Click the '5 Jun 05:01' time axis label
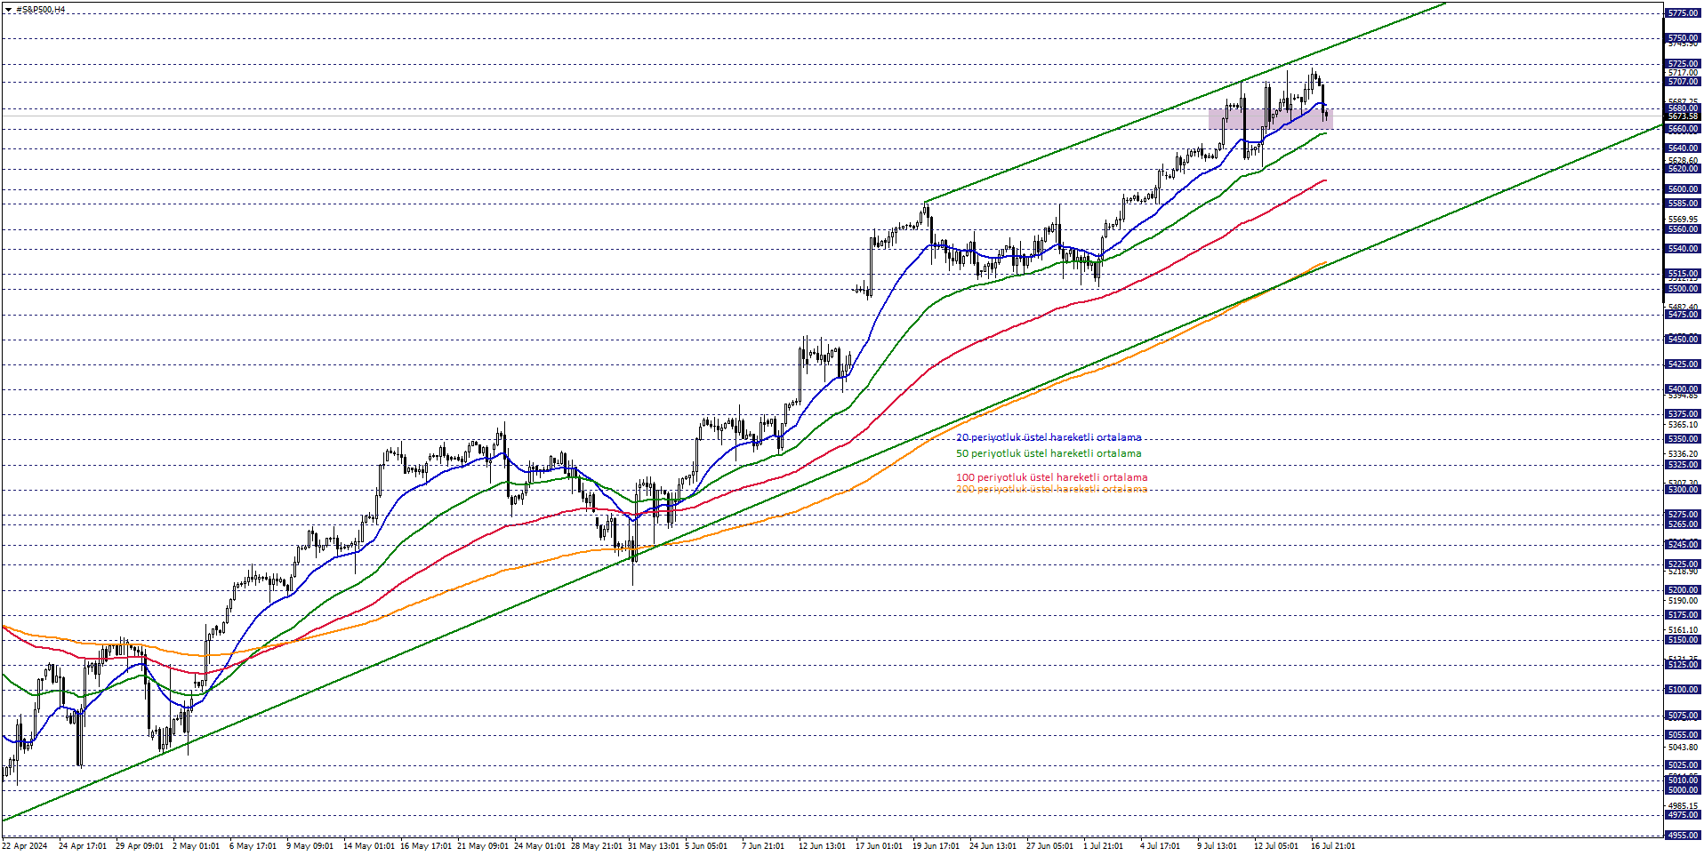1704x856 pixels. tap(707, 846)
